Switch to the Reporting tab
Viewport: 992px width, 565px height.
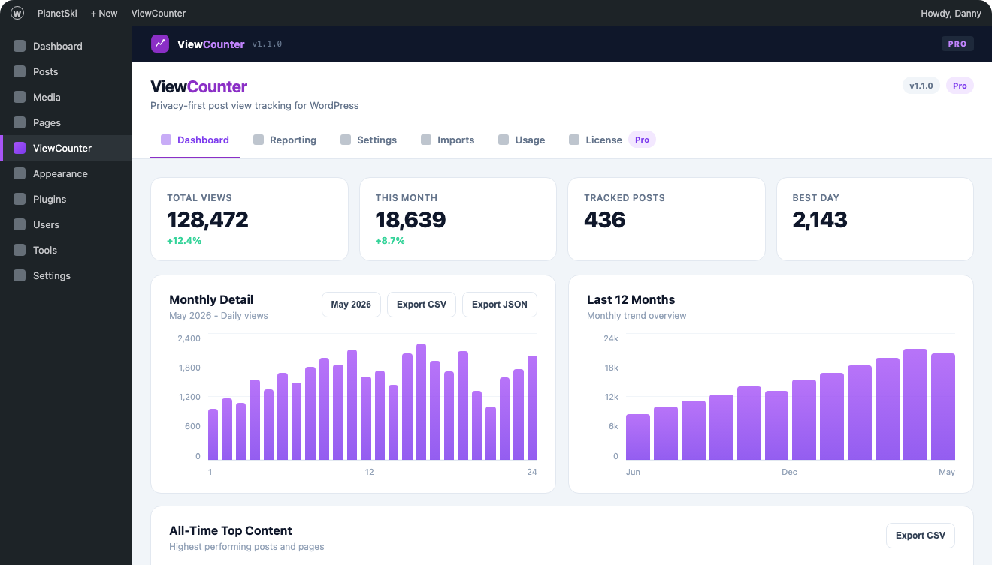click(285, 140)
